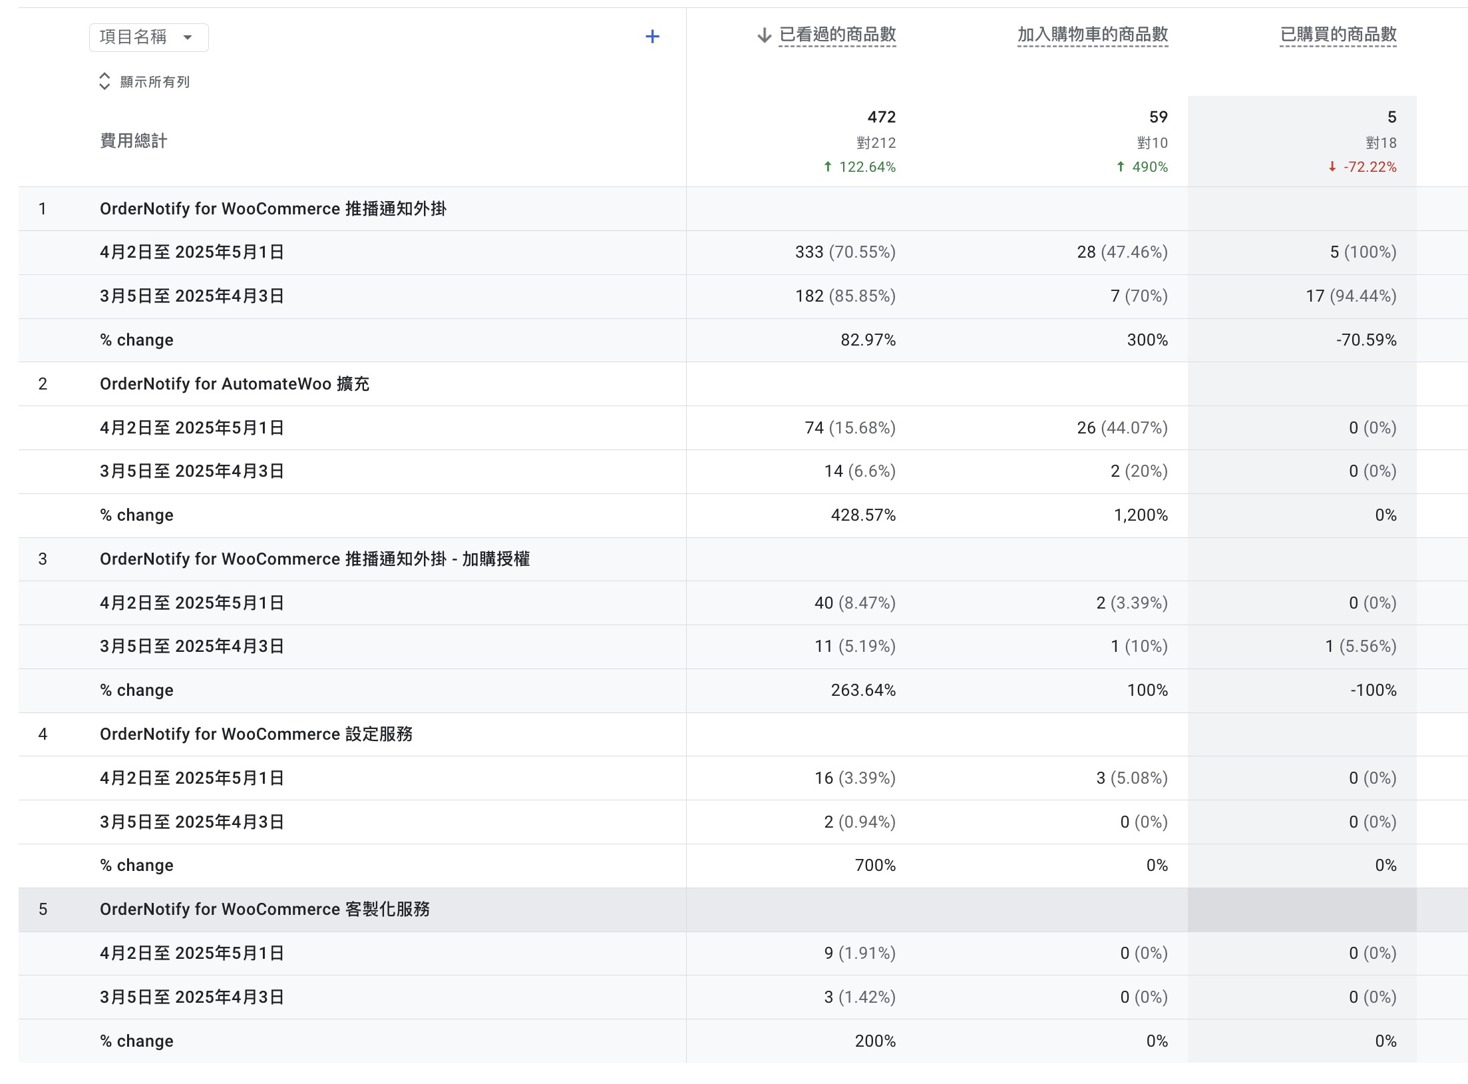Select row OrderNotify for WooCommerce 客製化服務

[x=265, y=910]
